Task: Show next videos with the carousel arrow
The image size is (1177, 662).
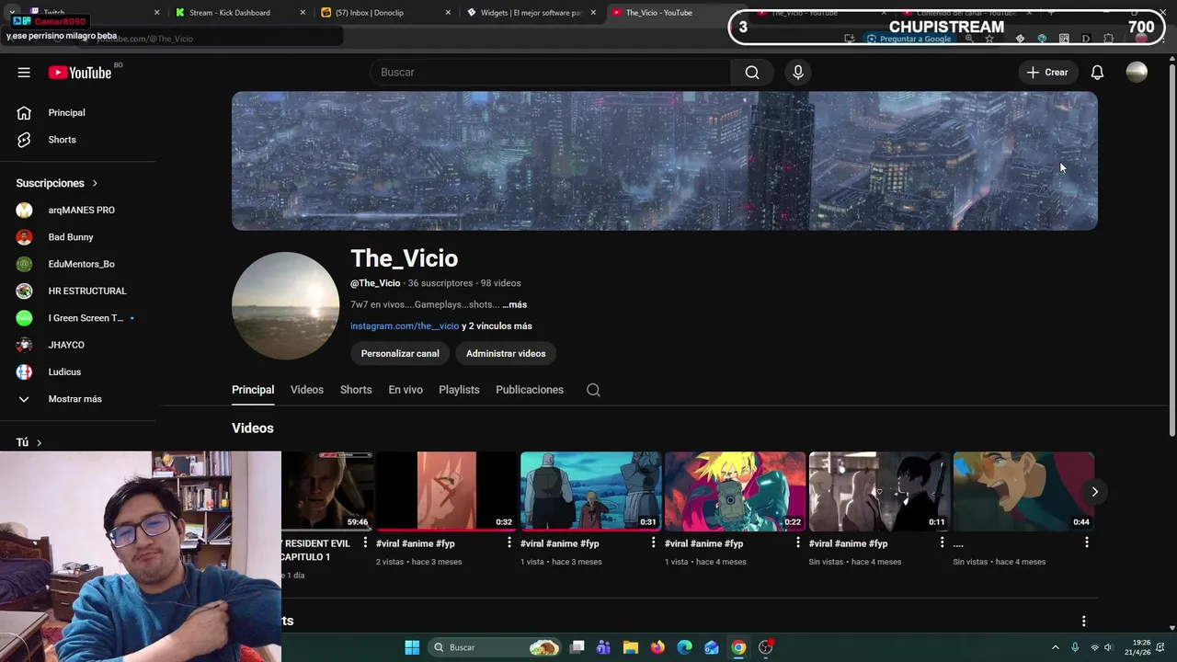Action: pos(1094,492)
